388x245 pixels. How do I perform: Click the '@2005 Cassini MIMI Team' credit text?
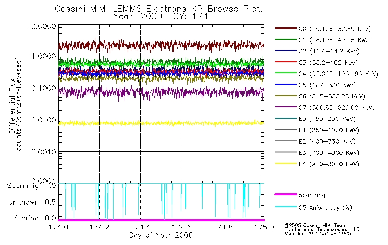tap(315, 225)
